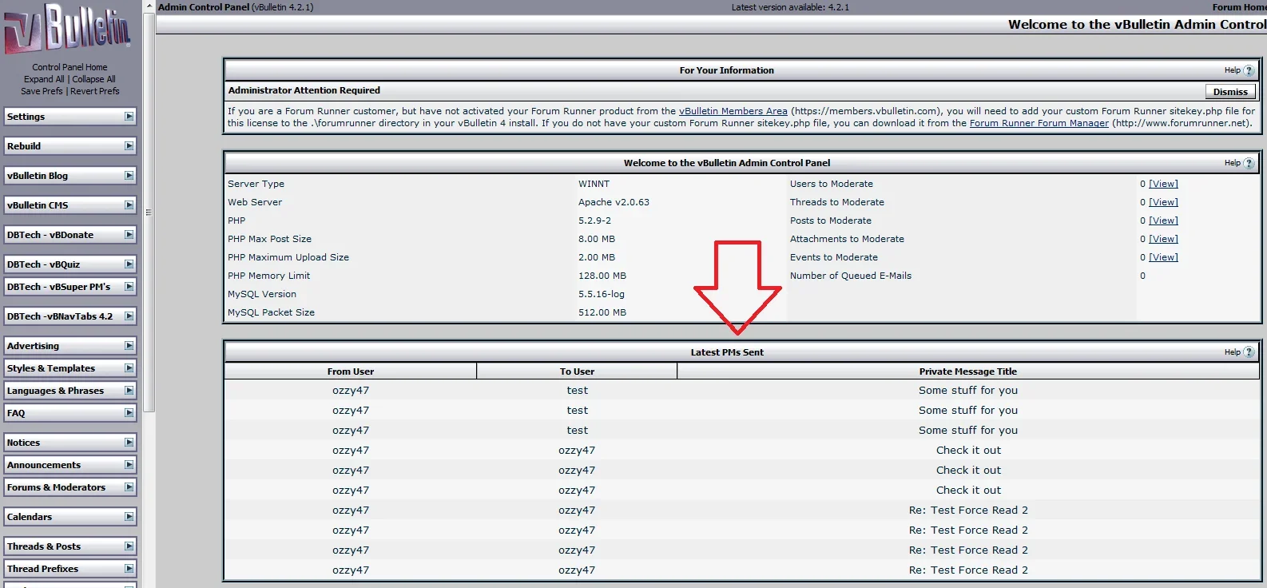Image resolution: width=1267 pixels, height=588 pixels.
Task: Click Help text in Latest PMs panel
Action: pos(1232,352)
